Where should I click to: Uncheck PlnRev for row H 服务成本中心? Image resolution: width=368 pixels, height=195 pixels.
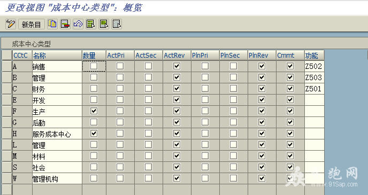(262, 134)
